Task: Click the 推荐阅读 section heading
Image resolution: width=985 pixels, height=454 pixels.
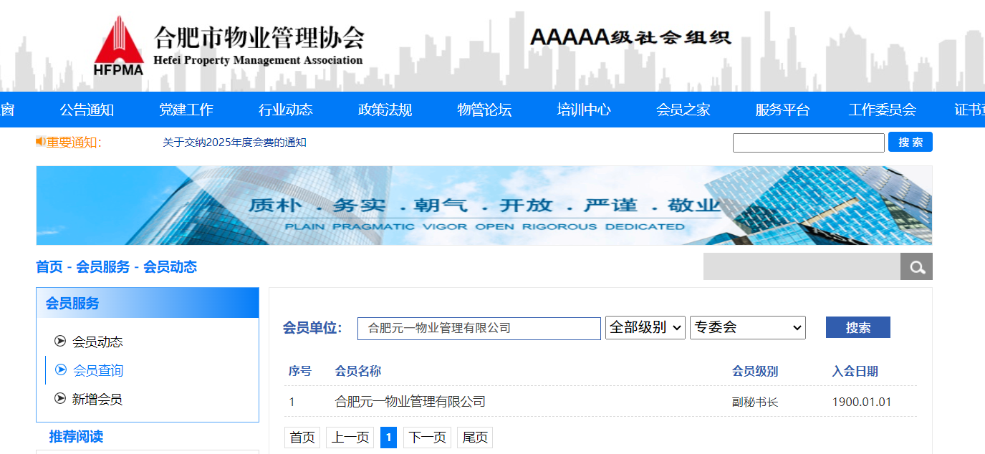Action: click(76, 436)
